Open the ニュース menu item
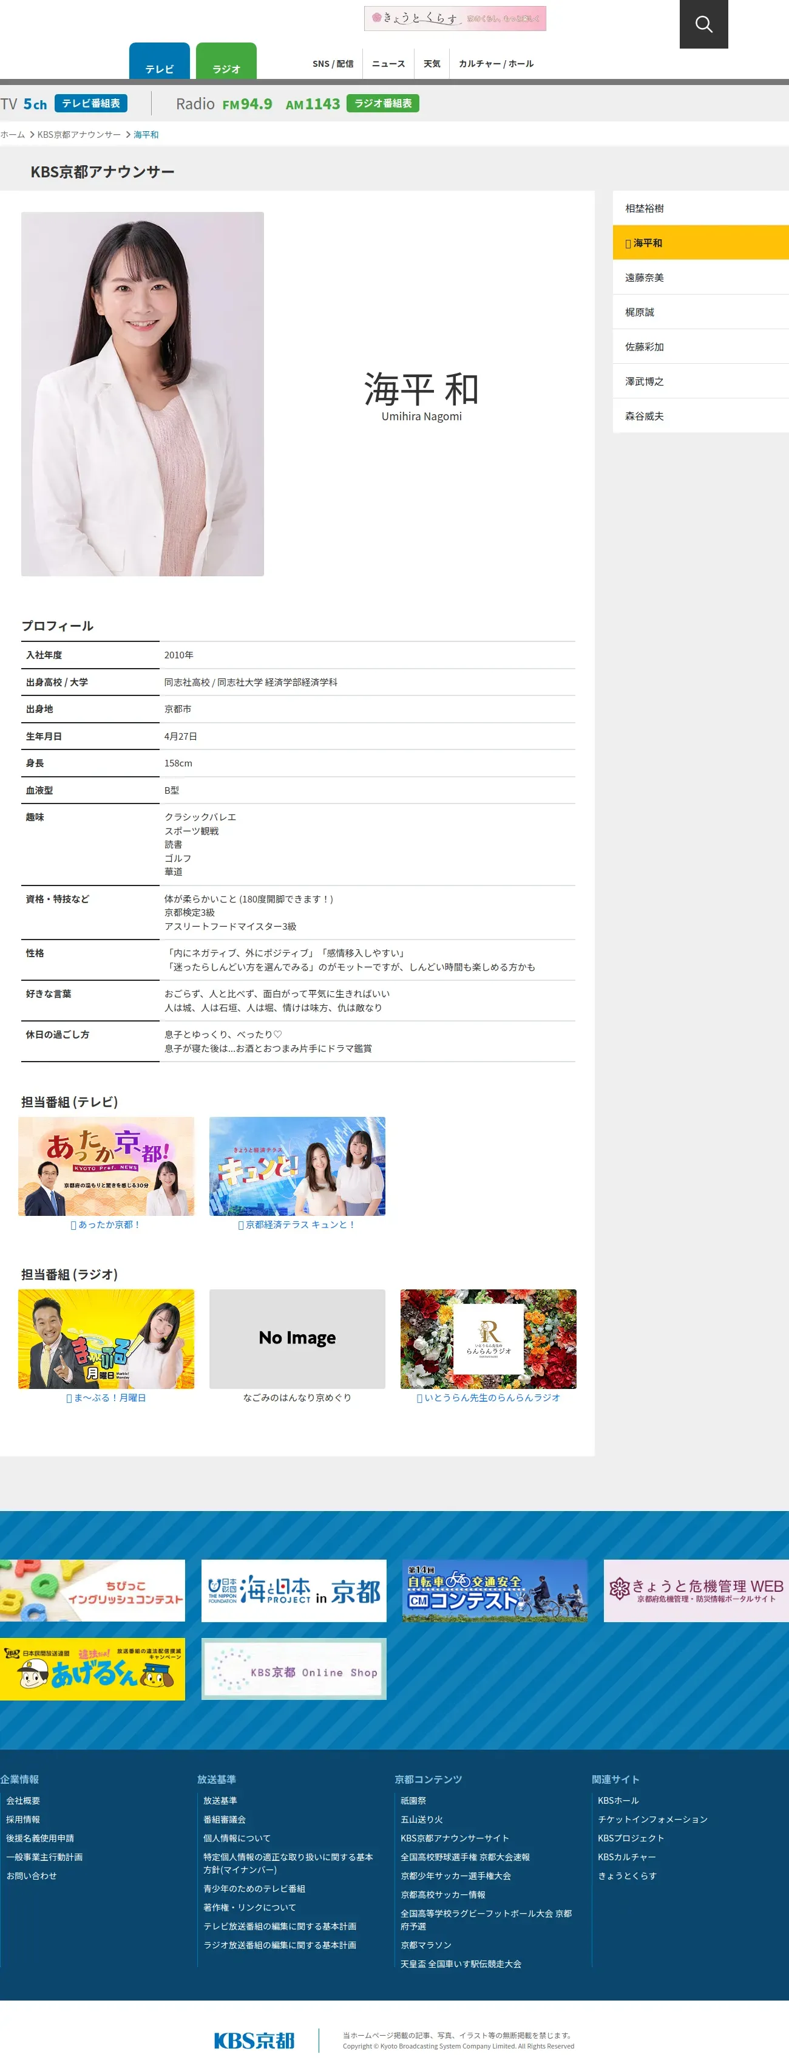The width and height of the screenshot is (789, 2071). point(388,64)
